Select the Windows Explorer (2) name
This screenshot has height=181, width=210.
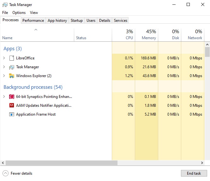pyautogui.click(x=34, y=76)
